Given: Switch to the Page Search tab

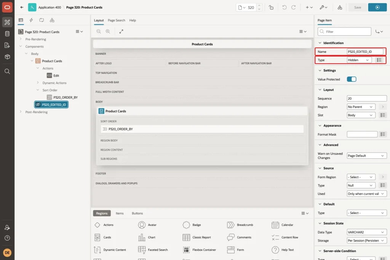Looking at the screenshot, I should [117, 21].
